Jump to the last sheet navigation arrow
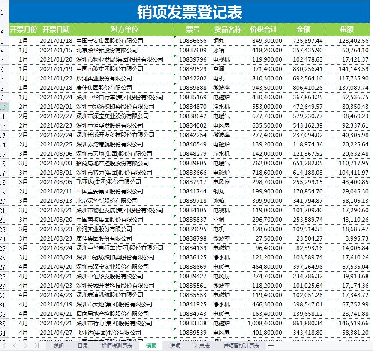The height and width of the screenshot is (351, 373). tap(36, 345)
